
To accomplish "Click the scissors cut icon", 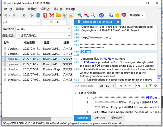I will click(32, 15).
